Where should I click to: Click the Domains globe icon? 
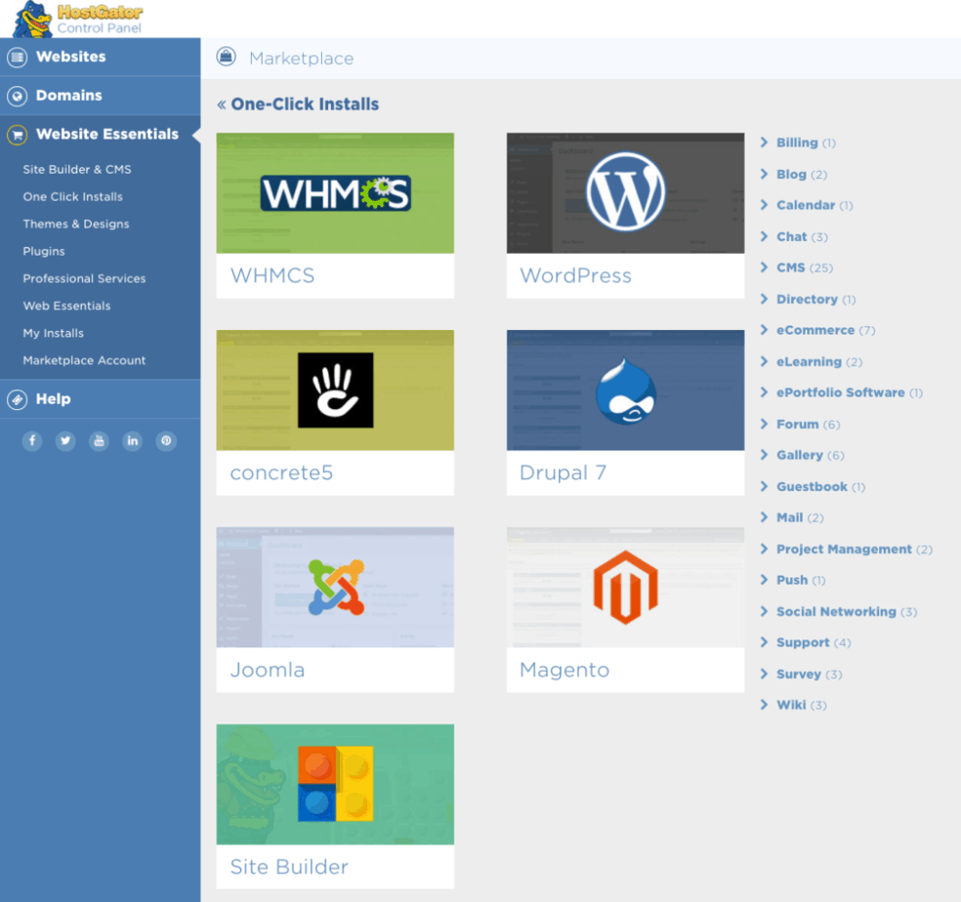pyautogui.click(x=18, y=97)
